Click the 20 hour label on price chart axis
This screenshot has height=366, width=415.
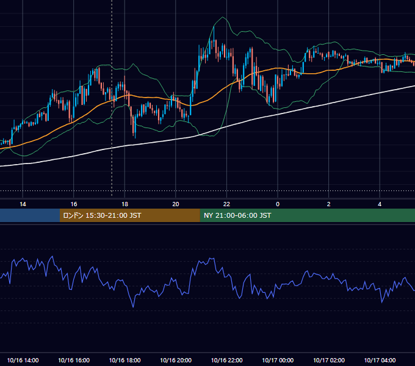176,204
